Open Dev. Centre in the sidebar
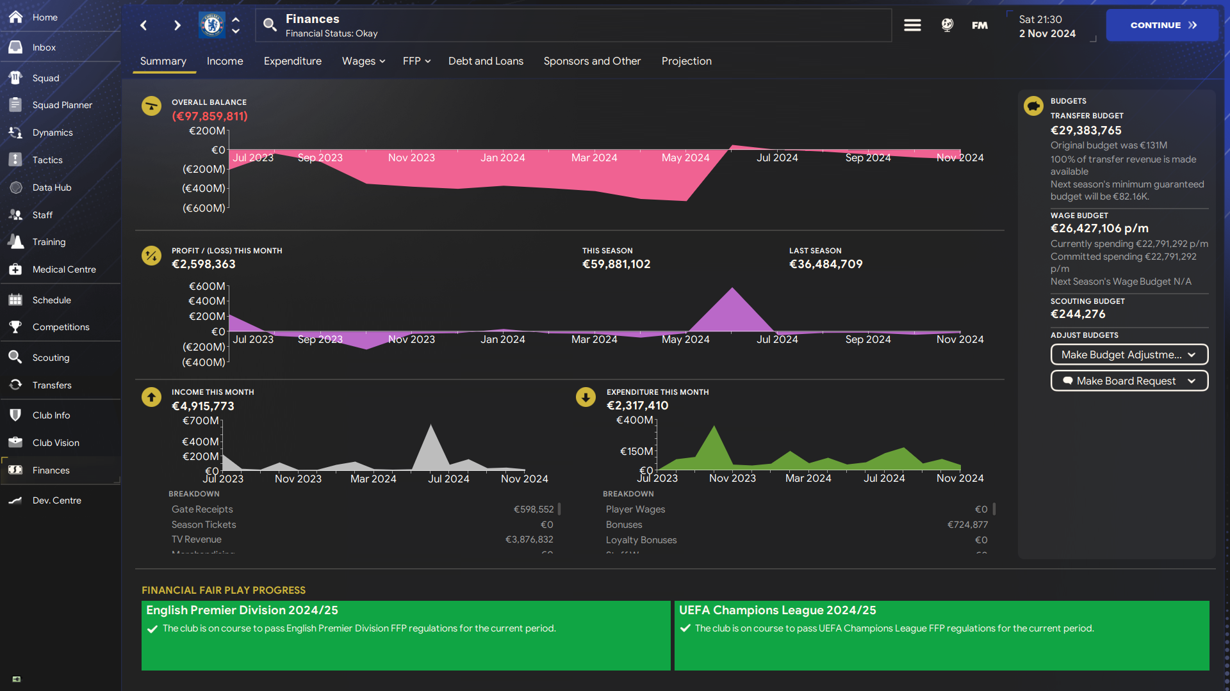This screenshot has width=1230, height=691. [x=56, y=500]
